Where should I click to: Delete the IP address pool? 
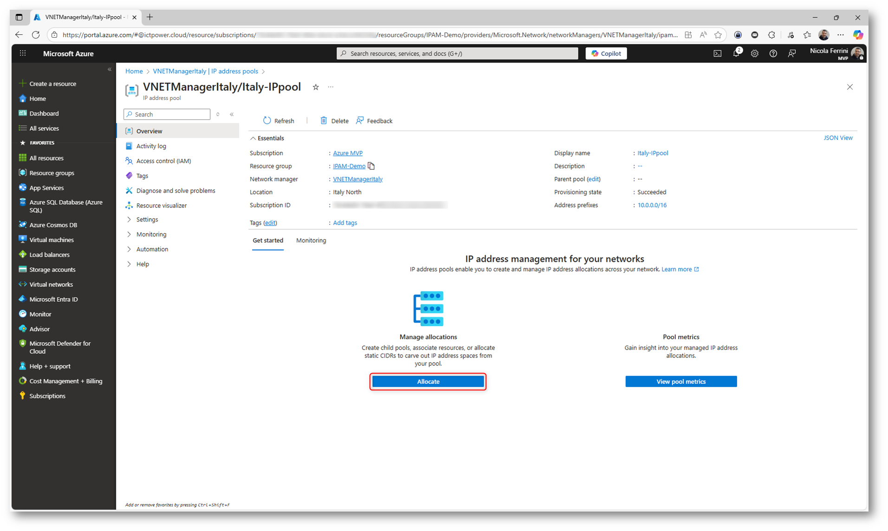pos(334,121)
